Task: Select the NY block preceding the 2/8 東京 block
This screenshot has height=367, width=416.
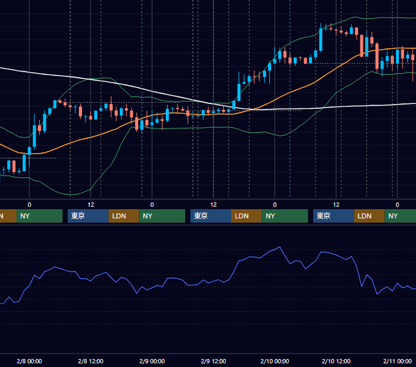Action: pyautogui.click(x=39, y=216)
